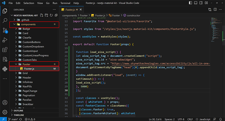Select the Card folder row
The height and width of the screenshot is (121, 225).
(x=34, y=33)
